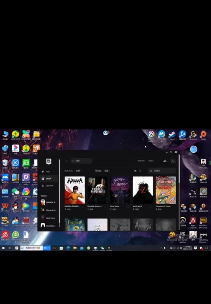Open the WeGame desktop shortcut
211x304 pixels.
click(x=193, y=135)
